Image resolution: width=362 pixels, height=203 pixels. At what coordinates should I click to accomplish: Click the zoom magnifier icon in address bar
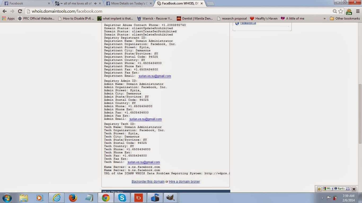click(335, 11)
